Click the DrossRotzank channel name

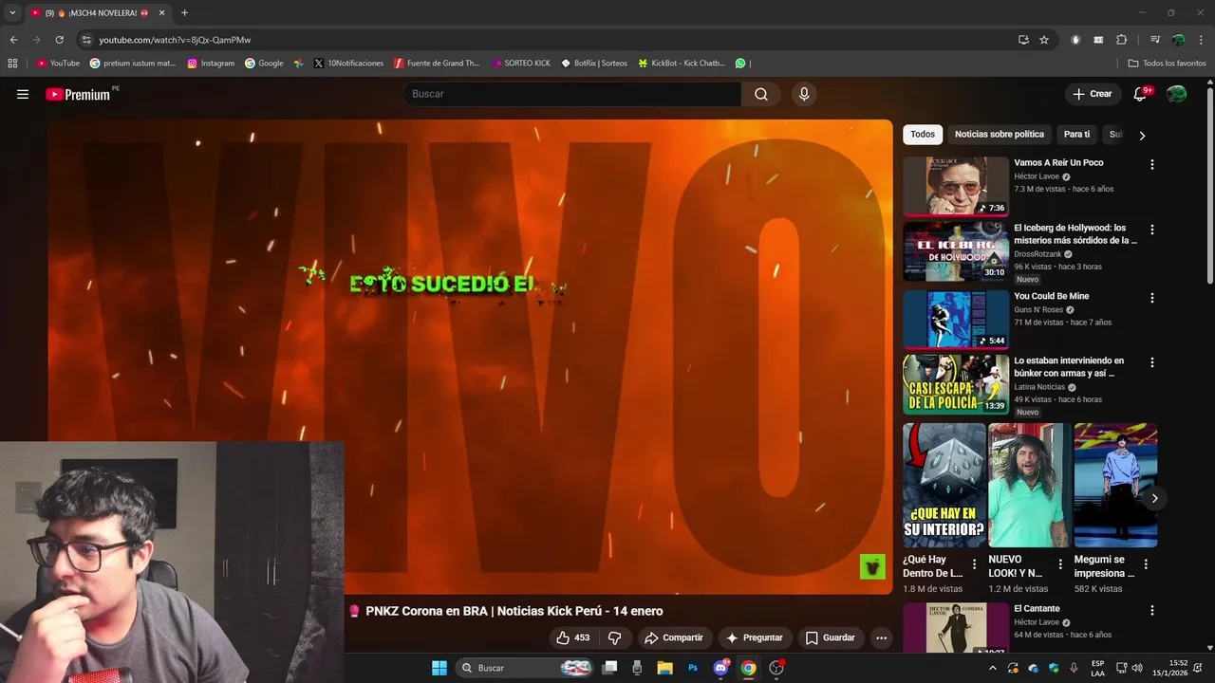point(1038,254)
